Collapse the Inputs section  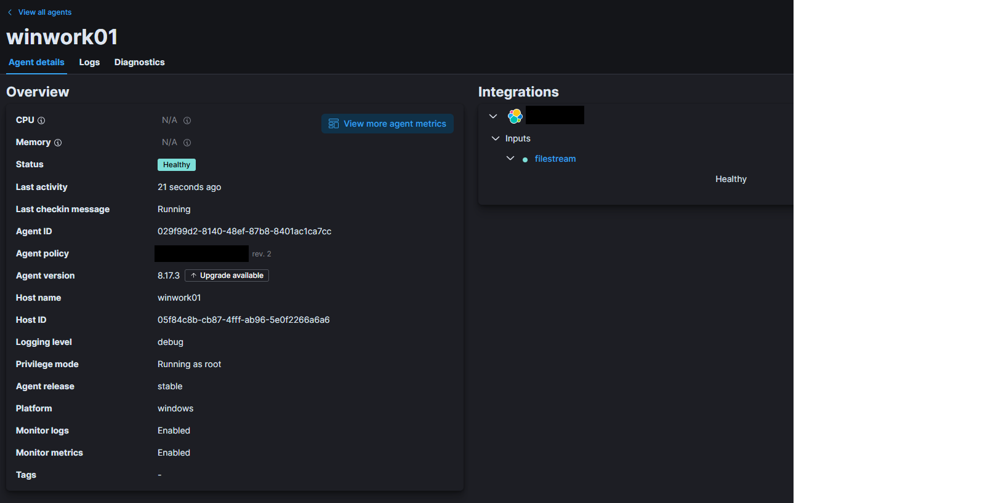point(496,138)
